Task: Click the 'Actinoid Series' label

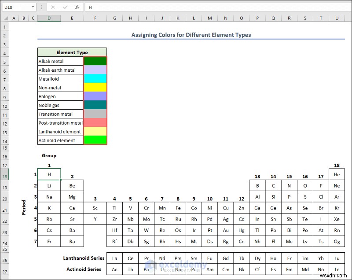Action: (x=84, y=269)
